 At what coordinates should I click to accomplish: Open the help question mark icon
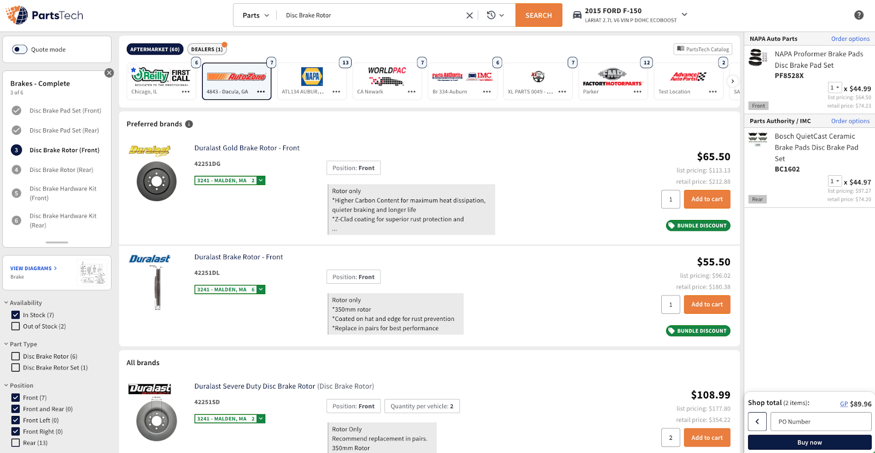859,15
